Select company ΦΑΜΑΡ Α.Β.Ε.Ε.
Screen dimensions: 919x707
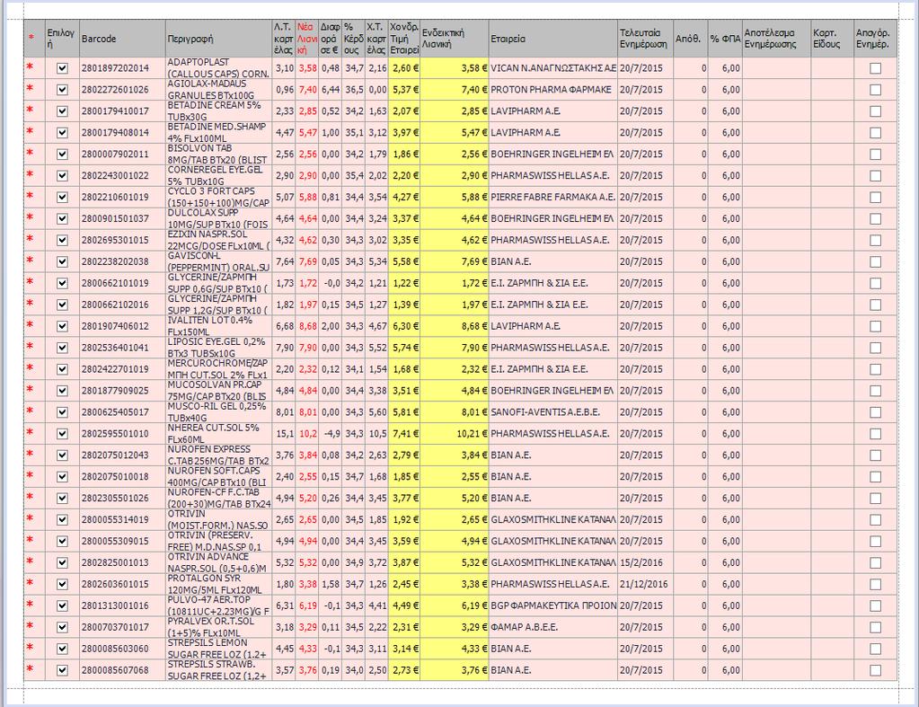click(552, 627)
